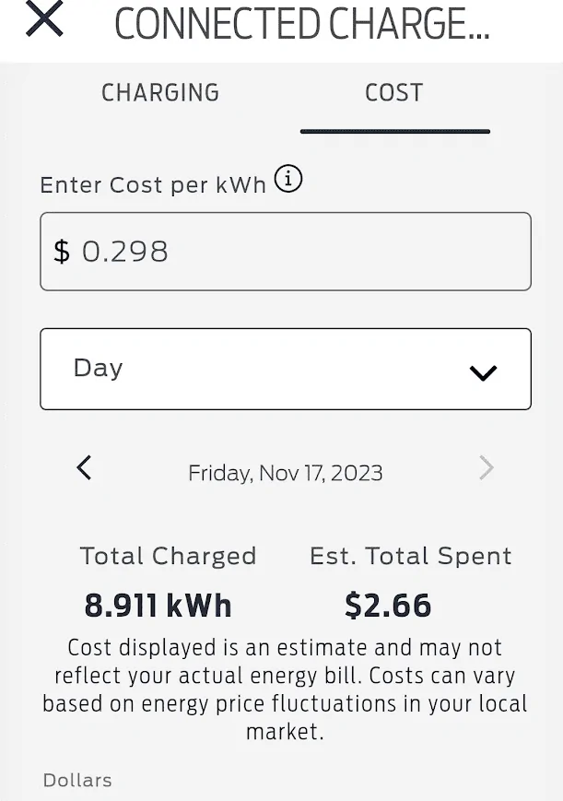This screenshot has width=563, height=801.
Task: Click the Dollars chart axis label
Action: pos(77,780)
